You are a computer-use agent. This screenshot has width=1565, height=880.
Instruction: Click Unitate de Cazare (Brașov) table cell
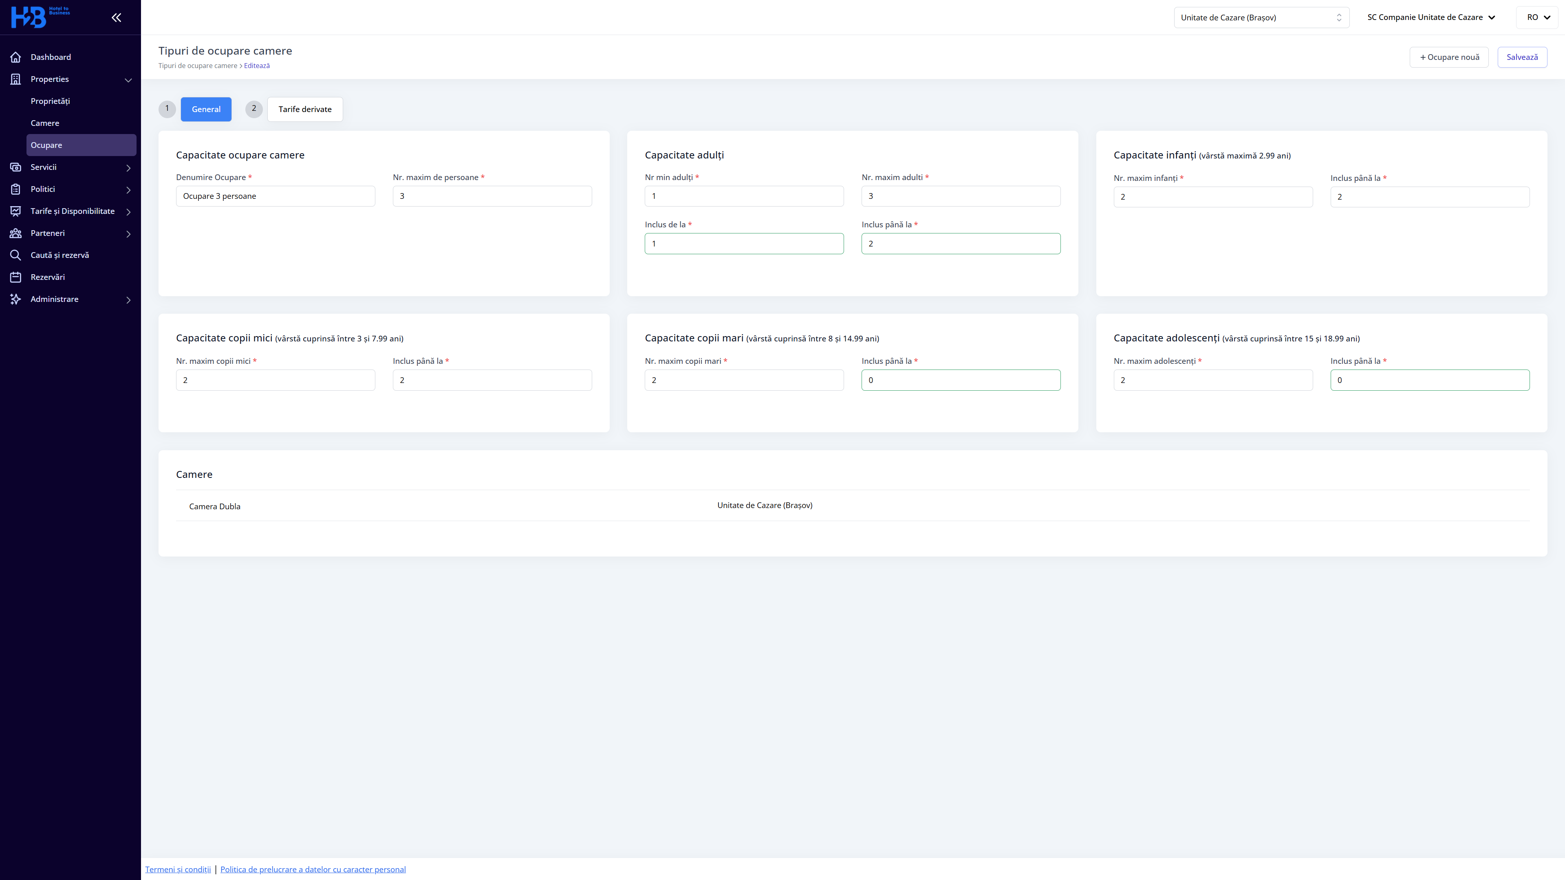point(765,505)
